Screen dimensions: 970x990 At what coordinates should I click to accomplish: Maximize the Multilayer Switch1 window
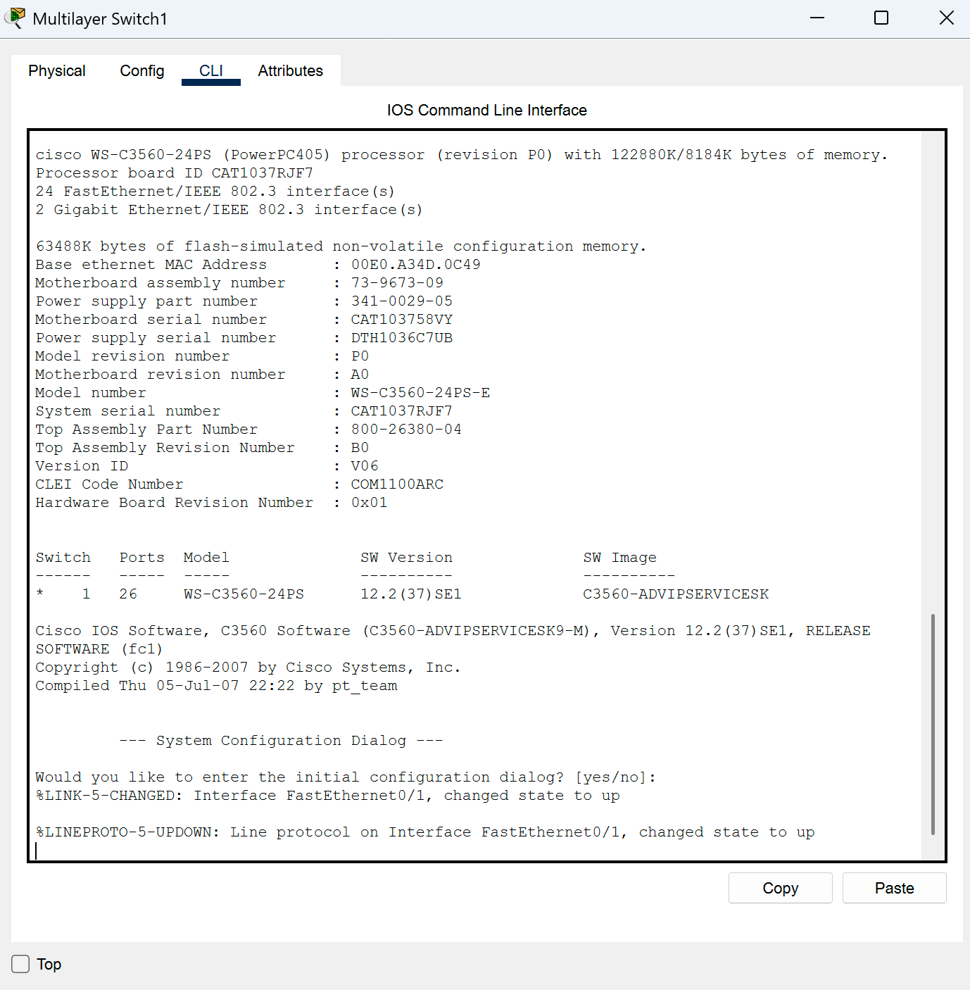881,18
